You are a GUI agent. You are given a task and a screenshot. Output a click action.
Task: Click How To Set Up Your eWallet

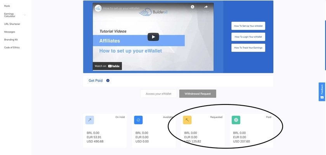tap(248, 26)
